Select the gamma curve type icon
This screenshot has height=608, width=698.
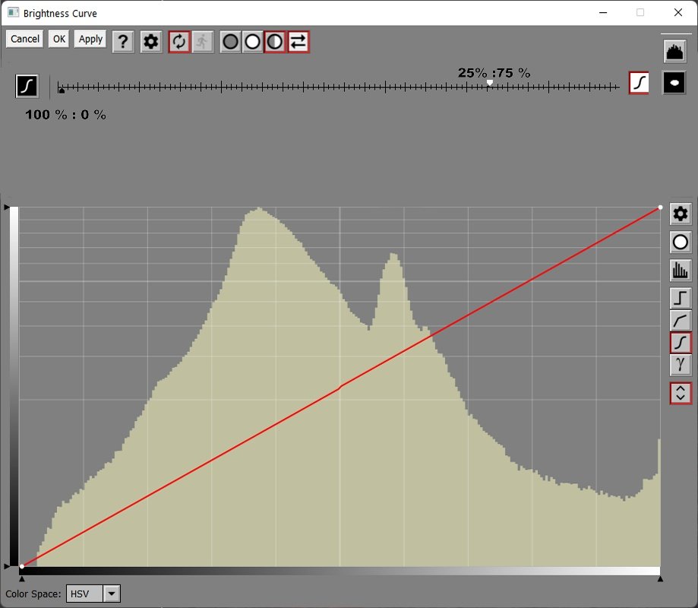(x=681, y=365)
